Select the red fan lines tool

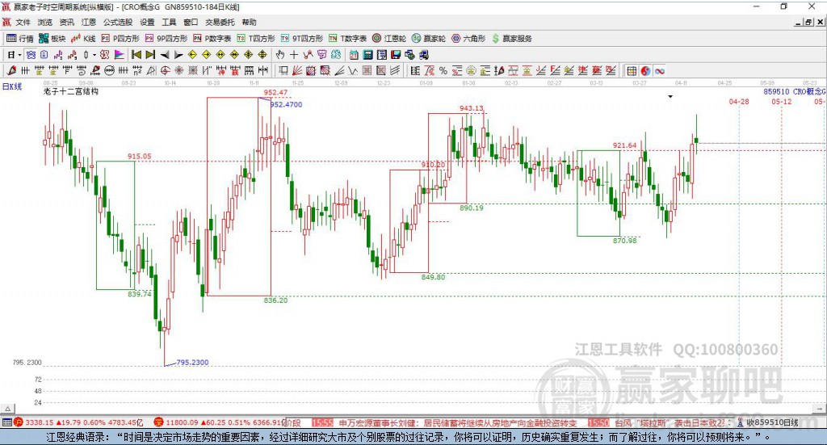coord(297,70)
